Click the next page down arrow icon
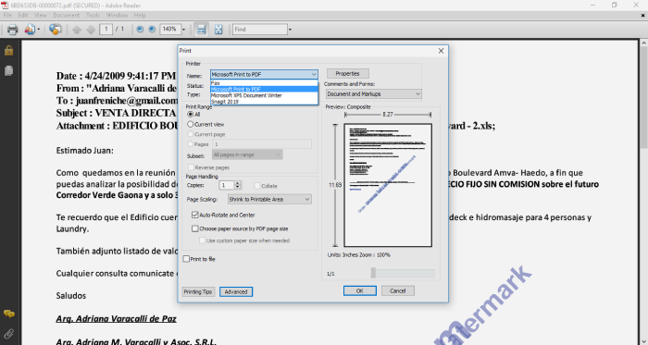 [91, 30]
